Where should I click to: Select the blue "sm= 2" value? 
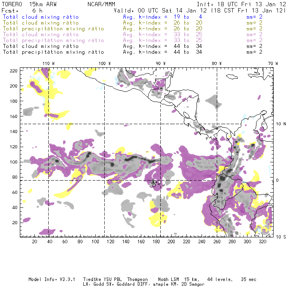coord(254,17)
